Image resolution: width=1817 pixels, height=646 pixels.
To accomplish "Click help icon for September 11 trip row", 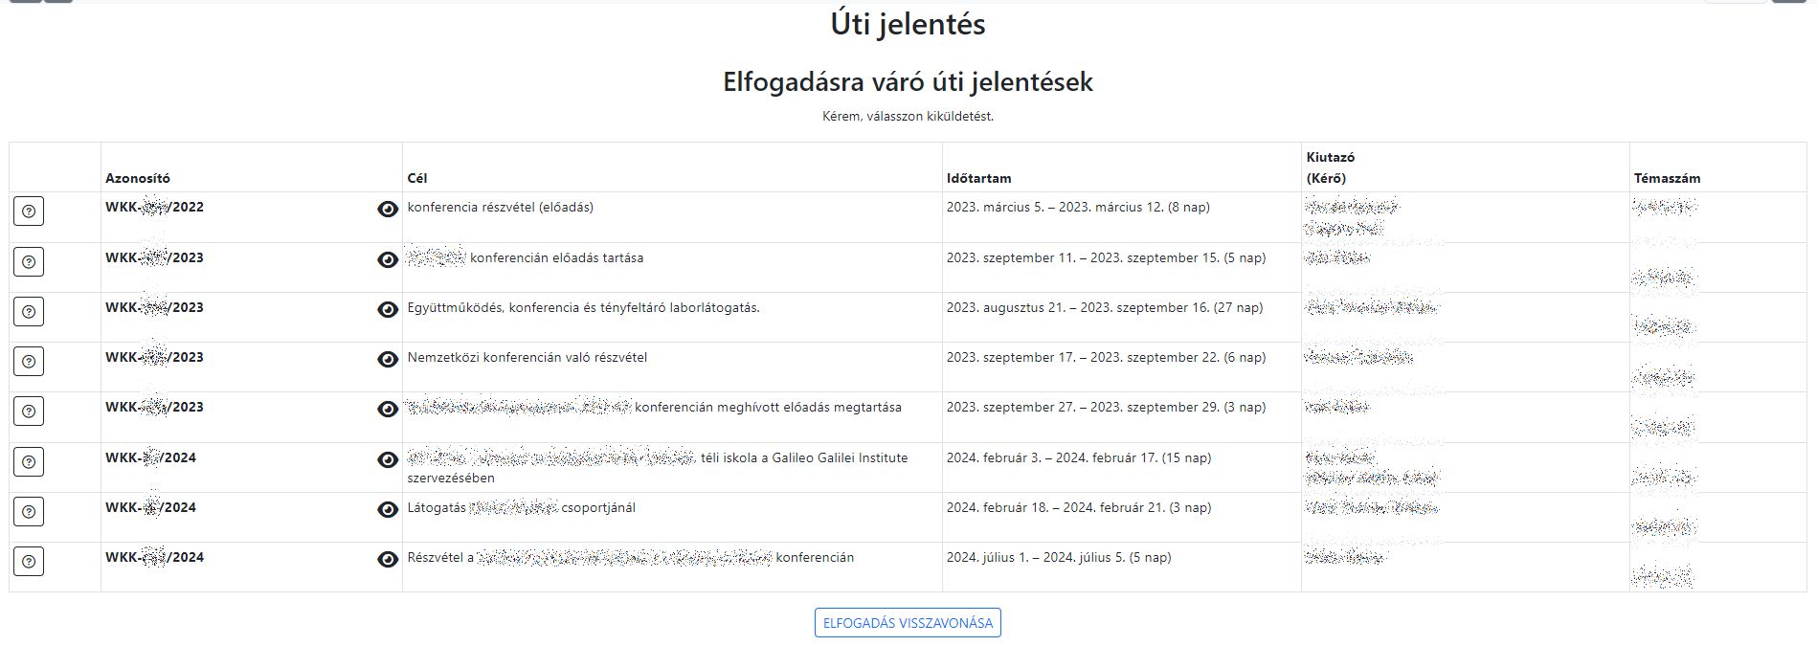I will 29,261.
